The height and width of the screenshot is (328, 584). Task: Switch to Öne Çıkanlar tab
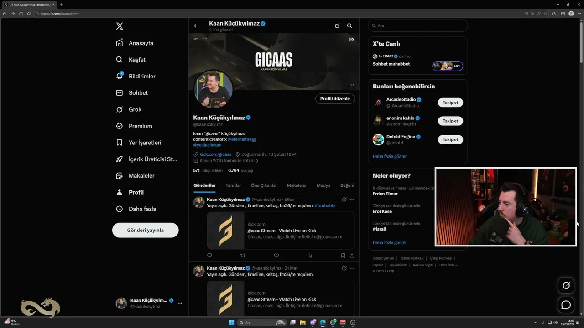[x=264, y=185]
